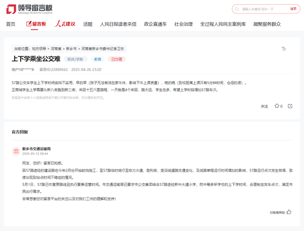Select the 话题 menu item
Viewport: 304px width, 231px height.
[88, 24]
